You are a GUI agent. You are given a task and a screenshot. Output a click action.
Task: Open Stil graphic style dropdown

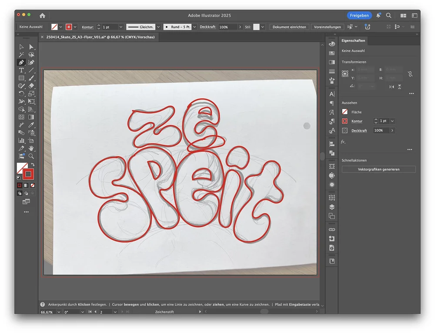tap(262, 27)
